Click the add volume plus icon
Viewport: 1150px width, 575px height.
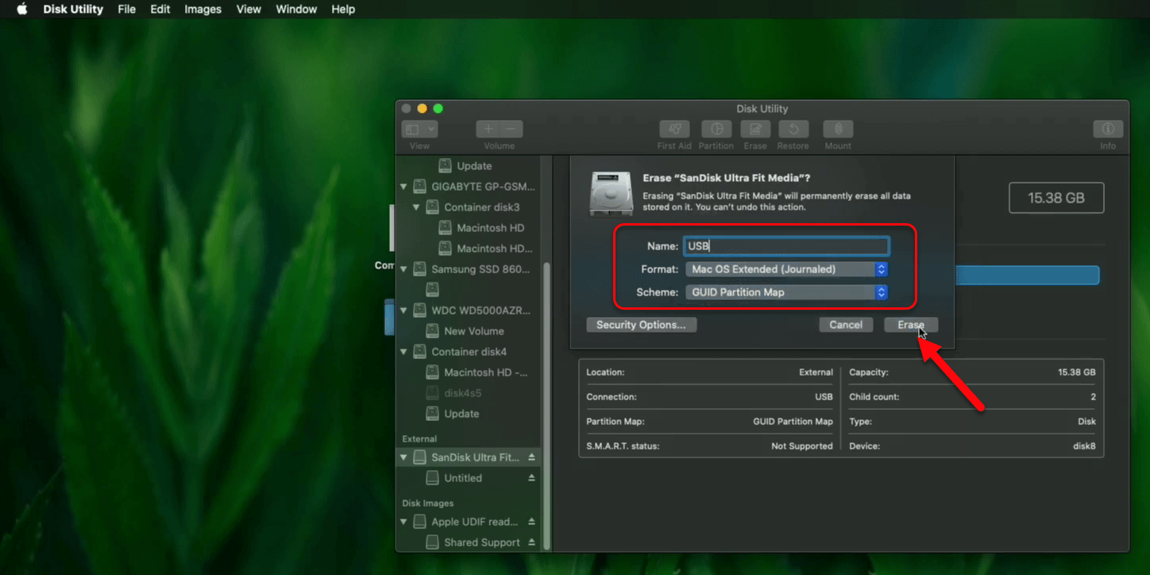488,129
